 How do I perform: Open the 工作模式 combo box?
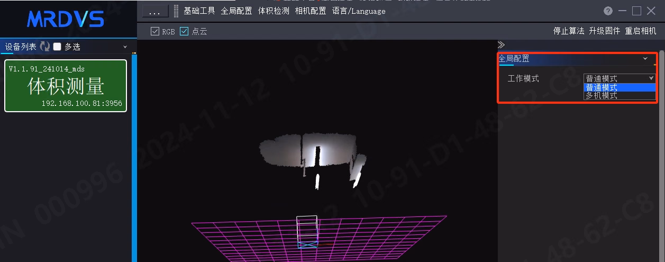pos(620,78)
